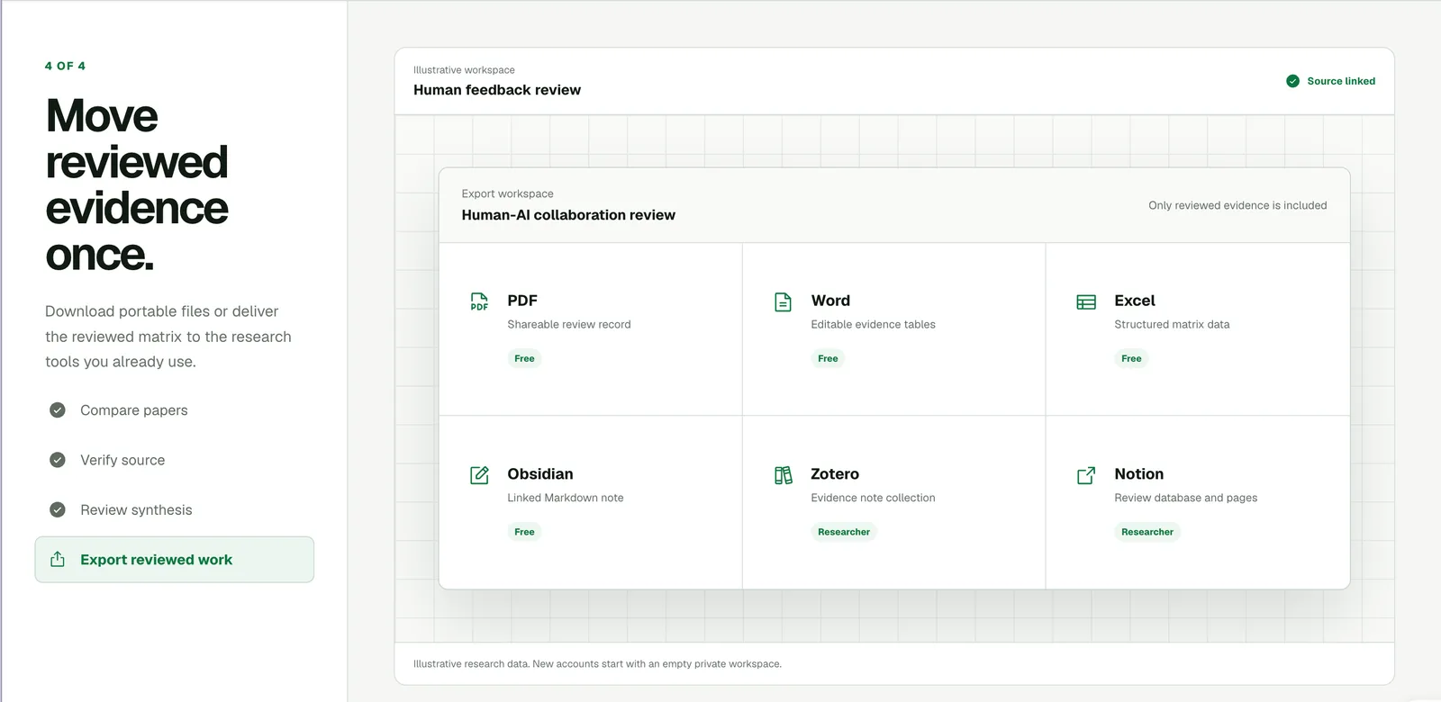Viewport: 1441px width, 702px height.
Task: Click the Researcher badge under Notion
Action: [x=1147, y=532]
